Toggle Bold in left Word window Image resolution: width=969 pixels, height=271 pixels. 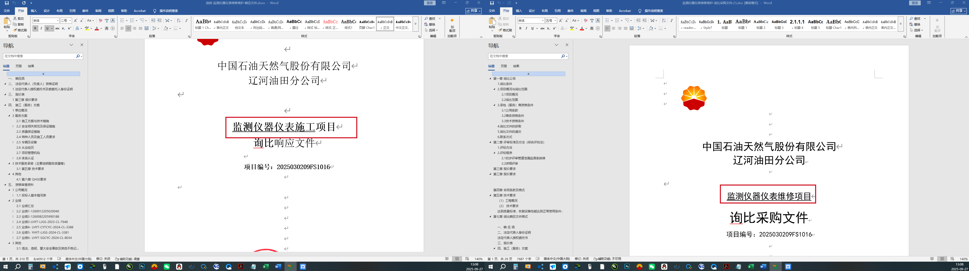35,28
